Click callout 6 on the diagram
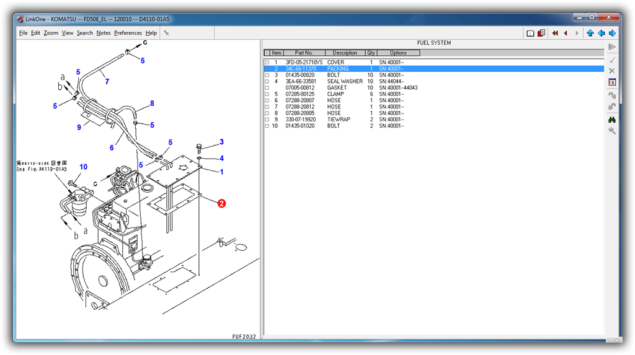The image size is (635, 355). click(112, 148)
